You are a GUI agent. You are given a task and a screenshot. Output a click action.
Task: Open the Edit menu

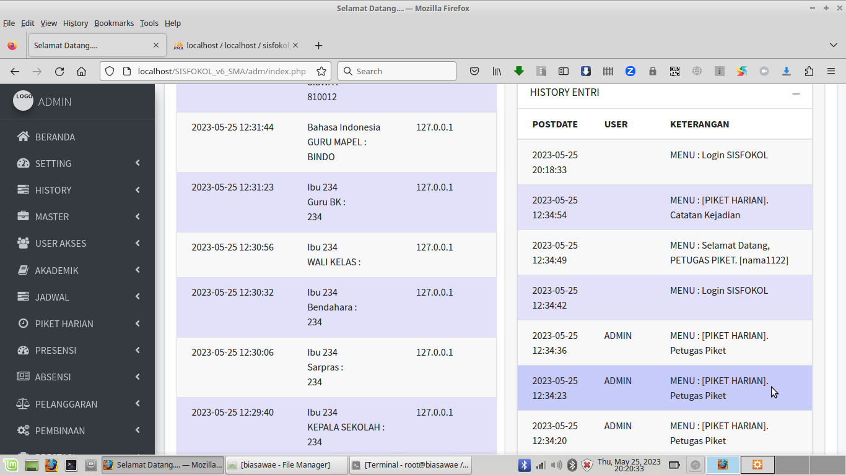[27, 23]
